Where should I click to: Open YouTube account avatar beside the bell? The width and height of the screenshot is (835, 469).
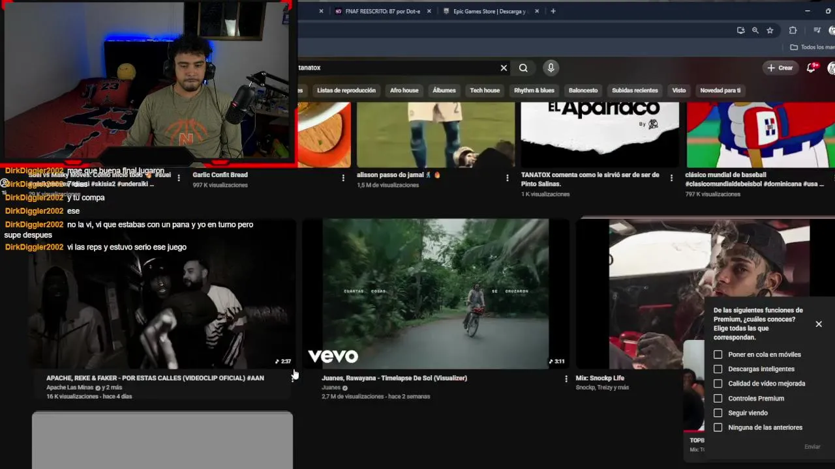point(831,68)
